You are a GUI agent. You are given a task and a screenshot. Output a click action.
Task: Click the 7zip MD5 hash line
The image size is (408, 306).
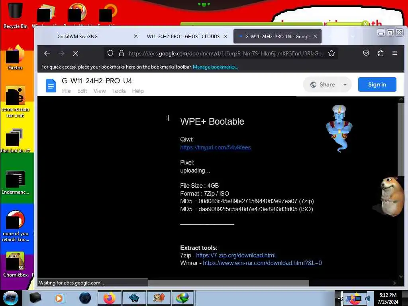click(x=247, y=201)
